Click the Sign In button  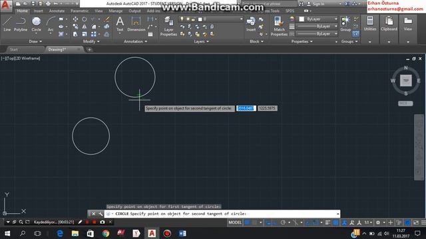(316, 4)
